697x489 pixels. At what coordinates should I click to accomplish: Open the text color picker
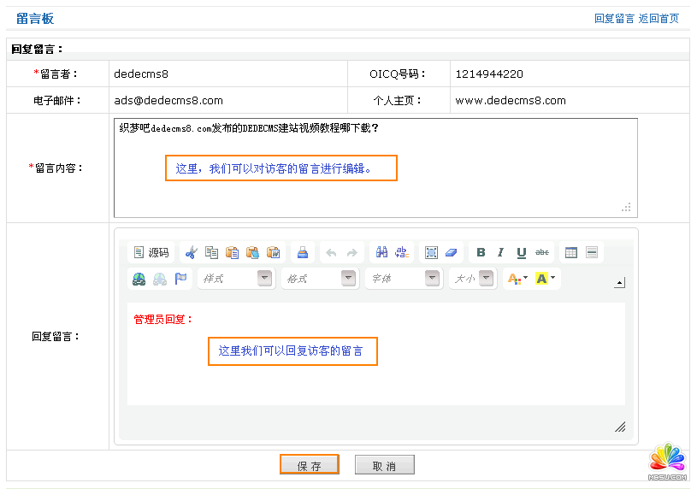point(517,279)
